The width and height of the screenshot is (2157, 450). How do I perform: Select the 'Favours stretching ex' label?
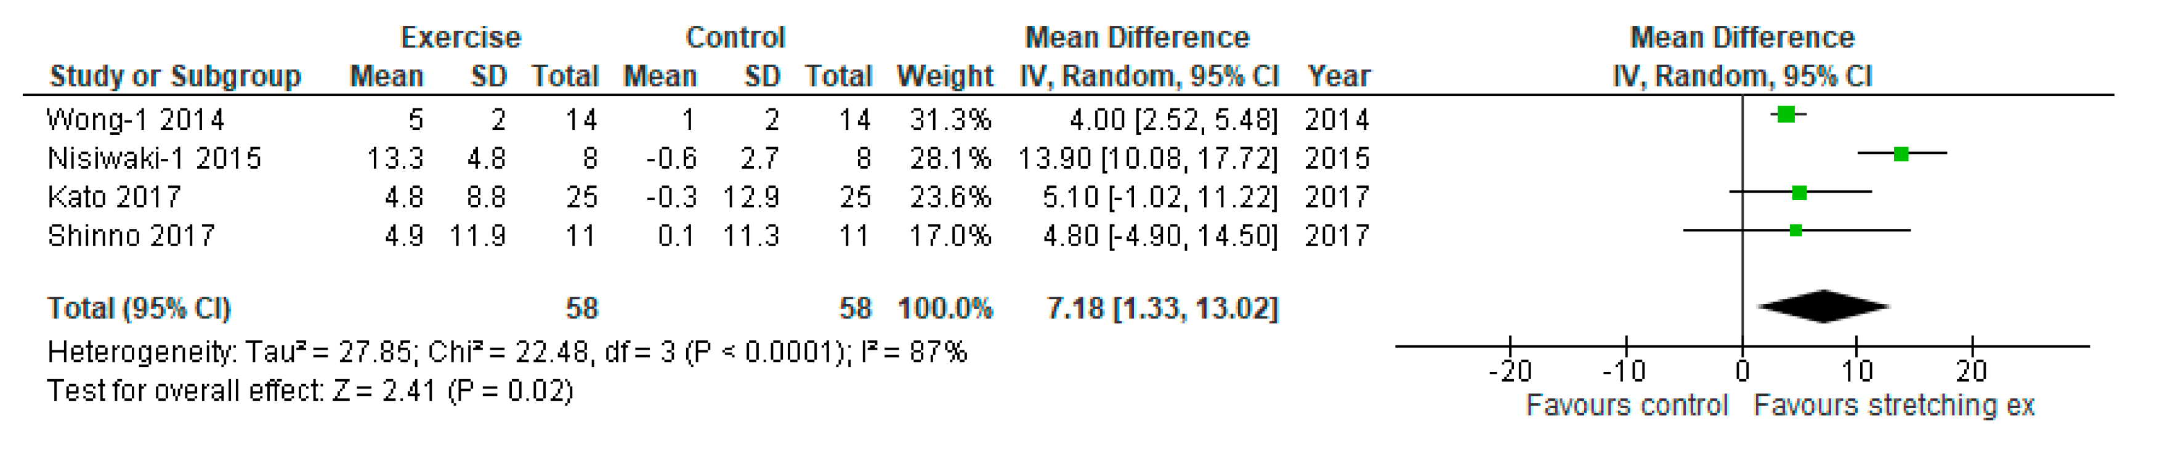[1893, 406]
